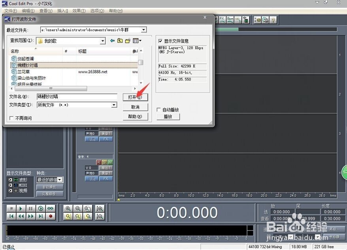
Task: Click the red Record button
Action: pos(50,216)
